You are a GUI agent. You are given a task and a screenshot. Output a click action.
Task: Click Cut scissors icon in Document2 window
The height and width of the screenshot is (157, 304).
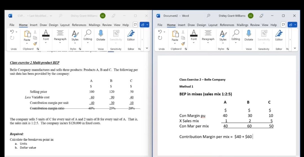183,32
